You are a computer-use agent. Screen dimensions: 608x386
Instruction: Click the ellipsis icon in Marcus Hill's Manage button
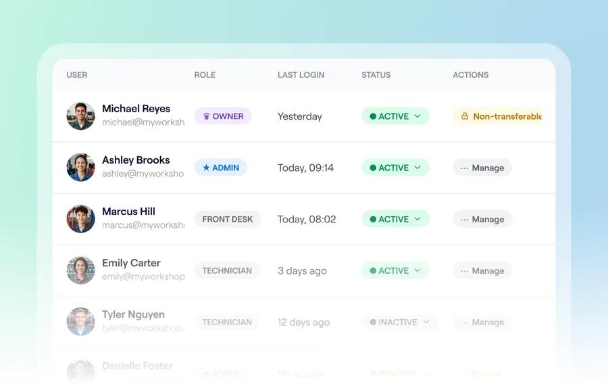pyautogui.click(x=464, y=220)
